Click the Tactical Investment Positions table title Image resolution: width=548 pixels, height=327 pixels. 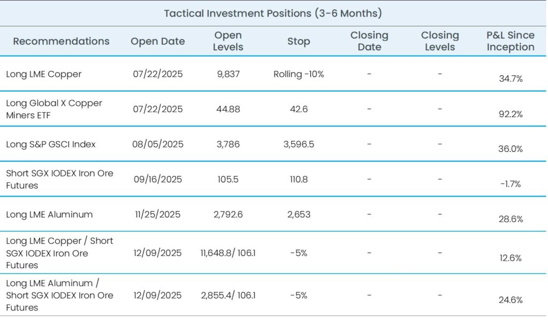(273, 13)
